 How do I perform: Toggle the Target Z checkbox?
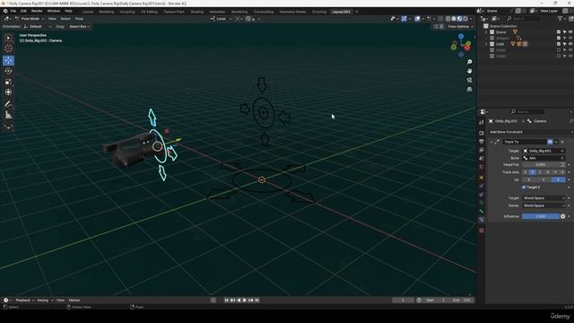pos(524,188)
